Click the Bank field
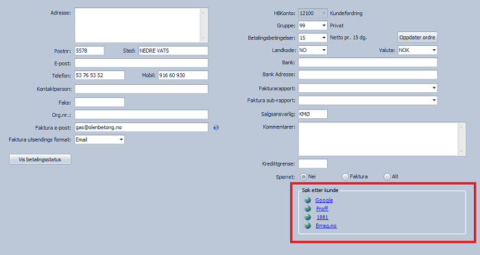The width and height of the screenshot is (480, 255). (x=368, y=62)
